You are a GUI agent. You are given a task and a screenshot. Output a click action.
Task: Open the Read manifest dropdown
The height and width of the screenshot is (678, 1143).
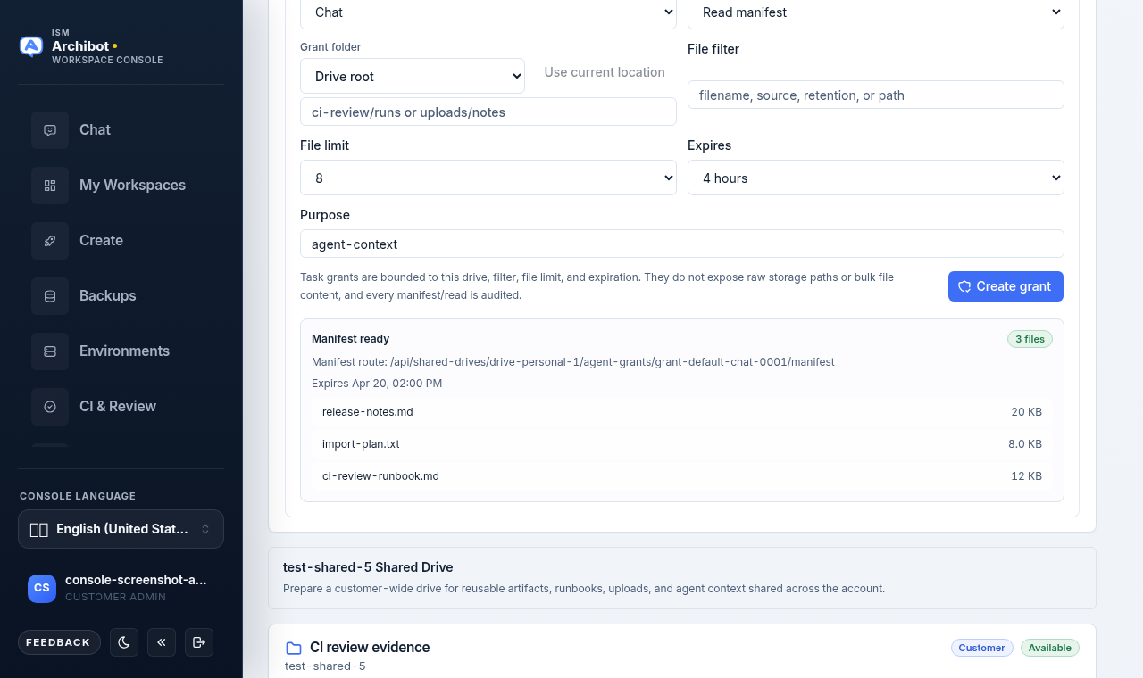pos(876,12)
